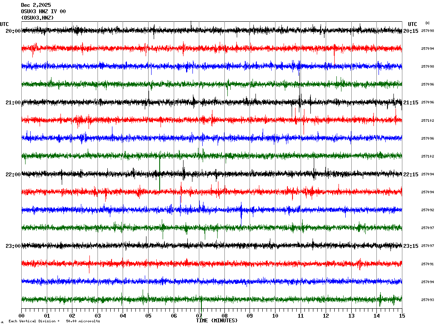Select the DC offset value 257091
Screen dimensions: 436x327
click(x=427, y=264)
